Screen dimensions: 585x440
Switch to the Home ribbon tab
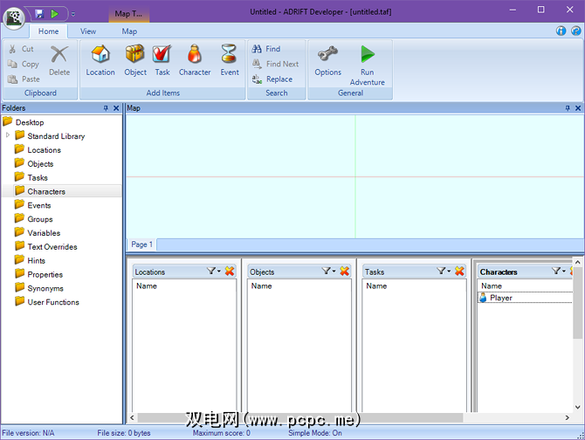pyautogui.click(x=49, y=31)
